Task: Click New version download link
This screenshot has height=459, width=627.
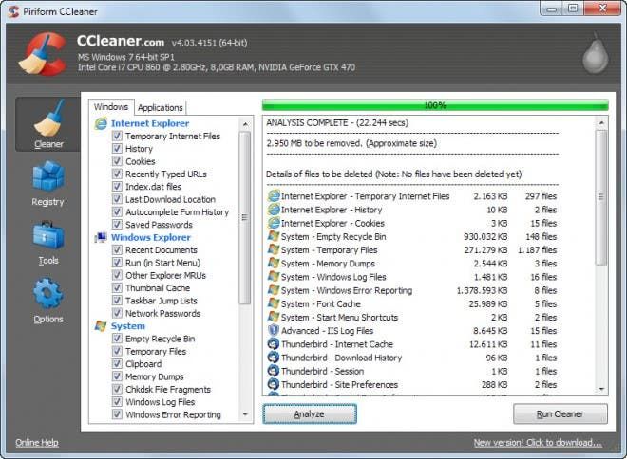Action: point(538,443)
